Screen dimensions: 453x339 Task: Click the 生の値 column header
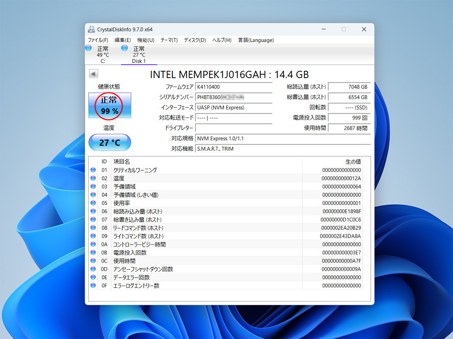[332, 162]
